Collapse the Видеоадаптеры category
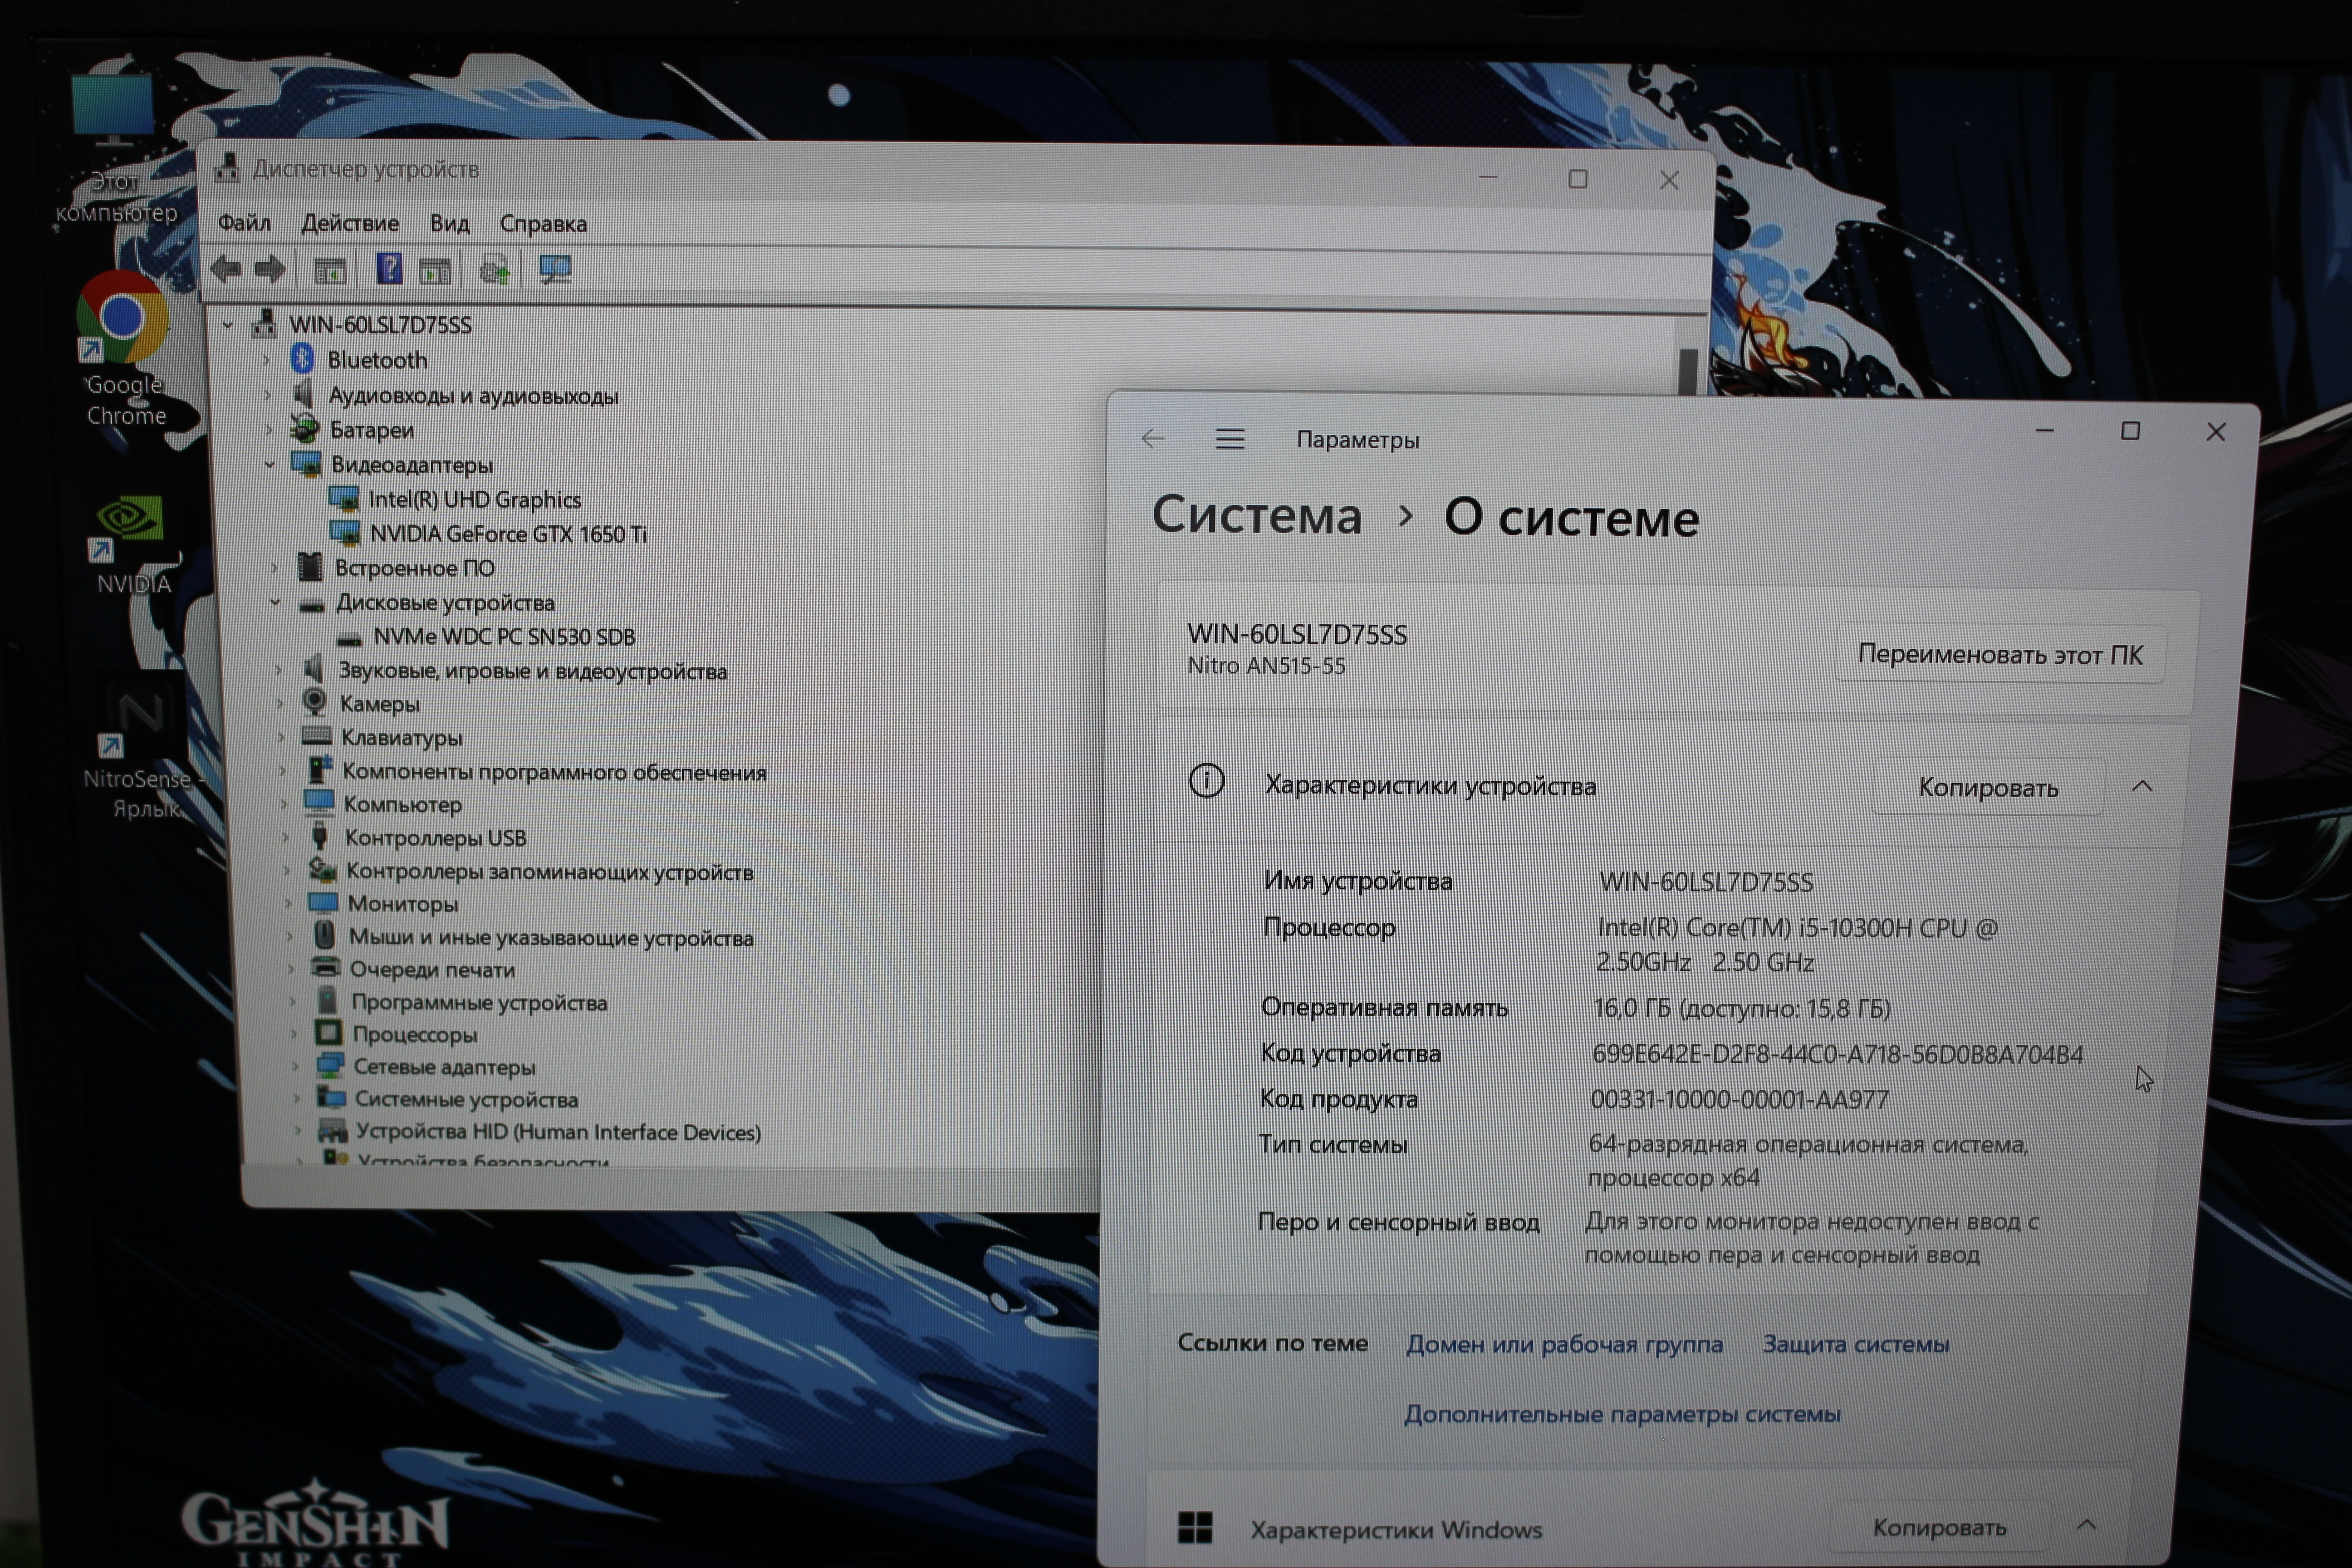Screen dimensions: 2352x1568 click(x=269, y=464)
